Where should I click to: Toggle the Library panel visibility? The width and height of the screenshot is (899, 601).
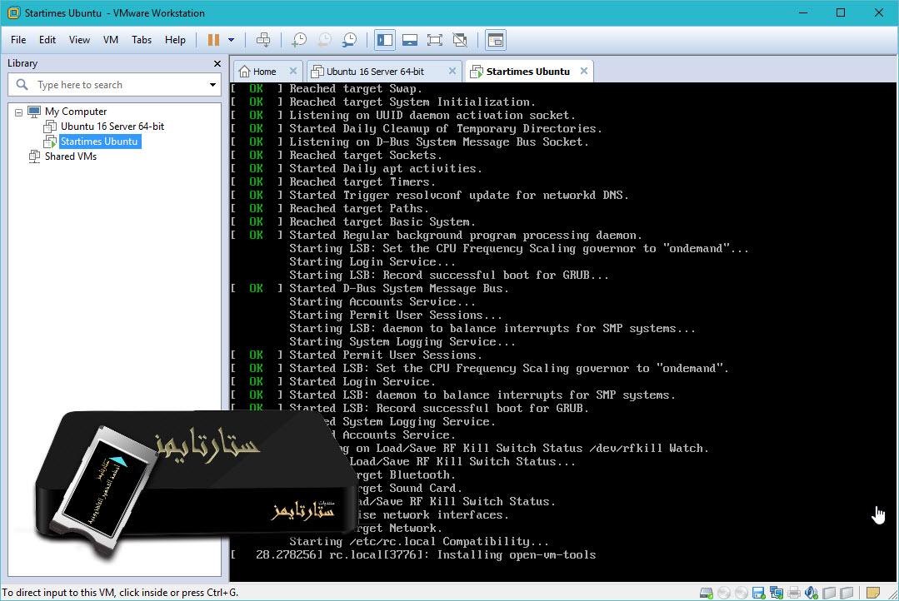coord(383,39)
